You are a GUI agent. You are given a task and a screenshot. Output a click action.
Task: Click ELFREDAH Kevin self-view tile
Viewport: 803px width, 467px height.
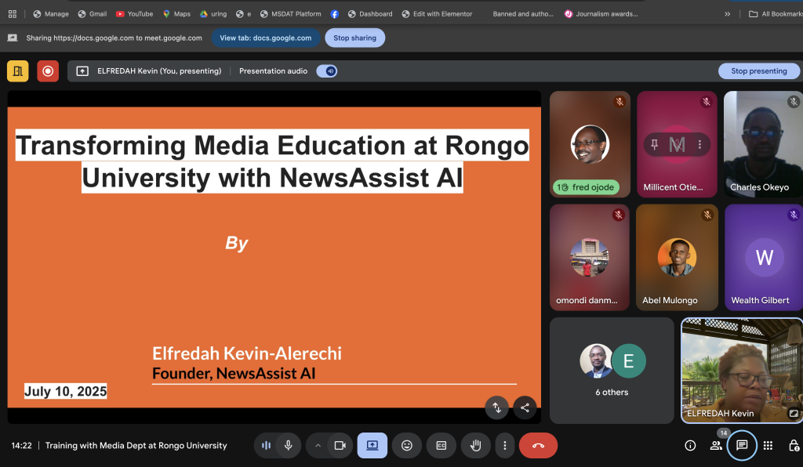pyautogui.click(x=742, y=371)
